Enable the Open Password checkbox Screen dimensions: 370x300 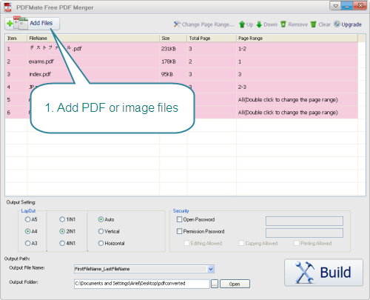[x=180, y=219]
